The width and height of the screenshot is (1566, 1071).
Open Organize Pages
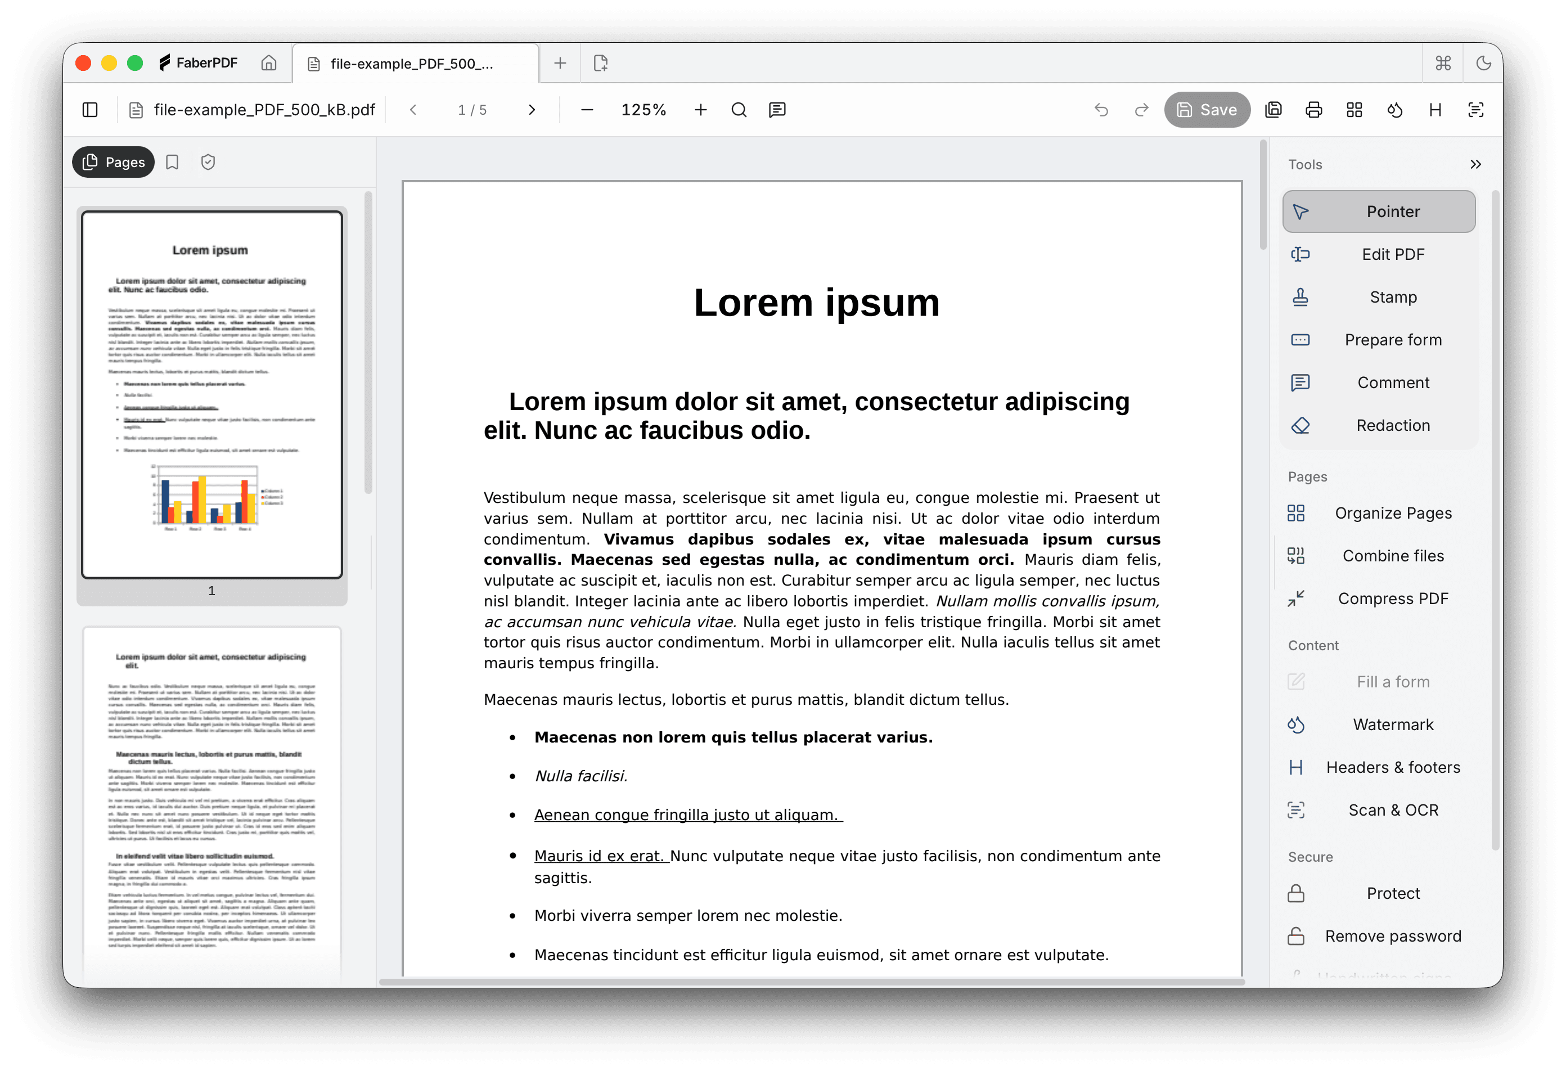[x=1379, y=514]
